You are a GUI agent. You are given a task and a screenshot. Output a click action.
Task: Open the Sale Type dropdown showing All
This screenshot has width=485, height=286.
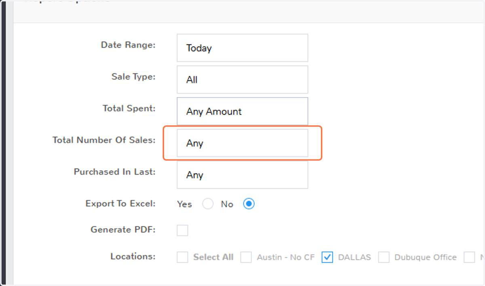pyautogui.click(x=242, y=79)
